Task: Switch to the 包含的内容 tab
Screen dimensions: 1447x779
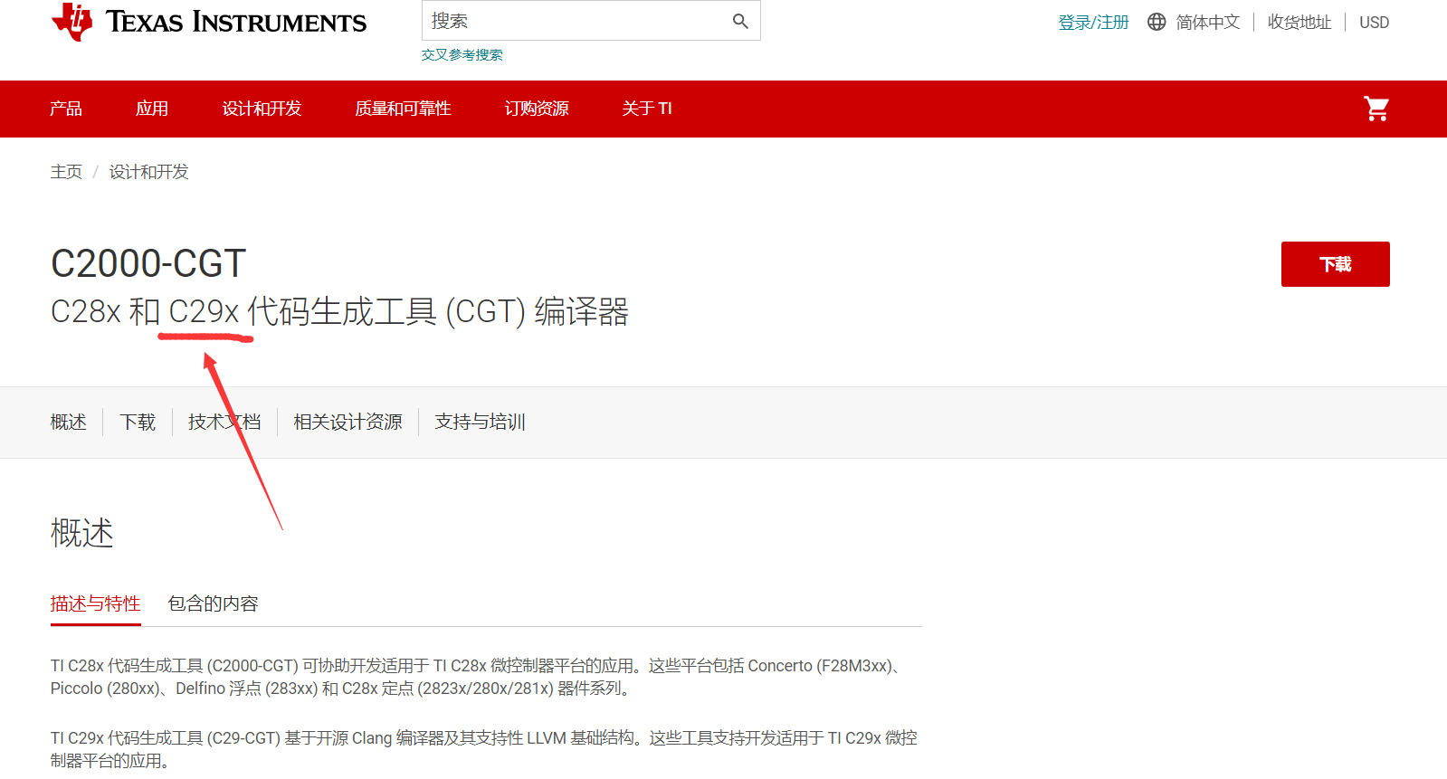Action: (213, 603)
